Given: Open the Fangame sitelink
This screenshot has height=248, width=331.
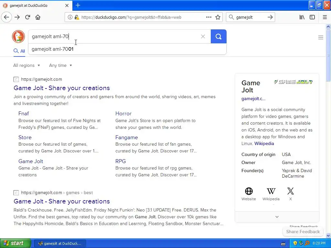Looking at the screenshot, I should (x=127, y=137).
